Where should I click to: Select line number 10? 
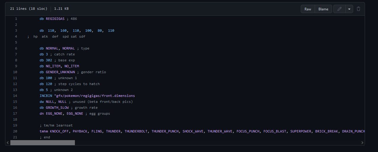pyautogui.click(x=15, y=72)
